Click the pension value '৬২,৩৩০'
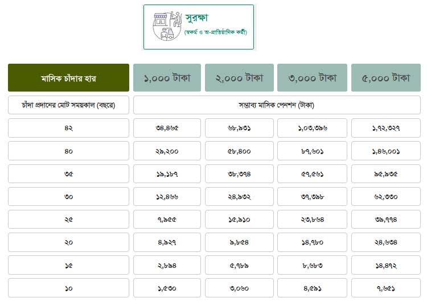Image resolution: width=427 pixels, height=302 pixels. tap(386, 196)
